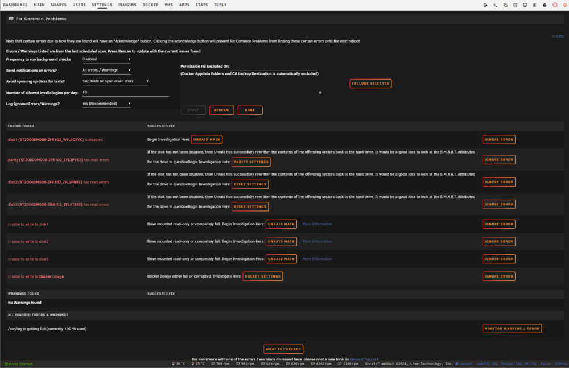This screenshot has width=569, height=368.
Task: Open the avoid spinning up disks dropdown
Action: pyautogui.click(x=115, y=81)
